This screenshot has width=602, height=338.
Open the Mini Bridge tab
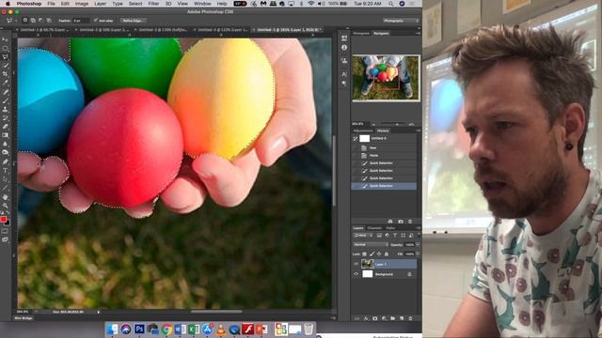click(24, 318)
